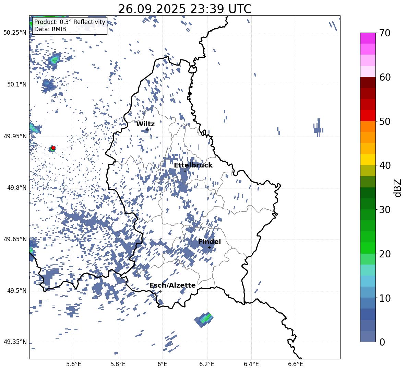This screenshot has height=371, width=406.
Task: Click the Esch/Alzette city label
Action: pyautogui.click(x=172, y=285)
